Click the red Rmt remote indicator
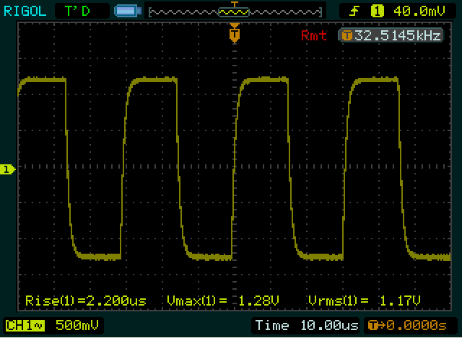Screen dimensions: 462x338 point(314,35)
